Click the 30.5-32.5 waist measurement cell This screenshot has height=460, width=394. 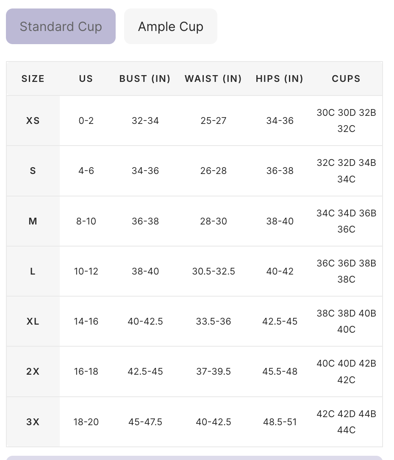214,271
